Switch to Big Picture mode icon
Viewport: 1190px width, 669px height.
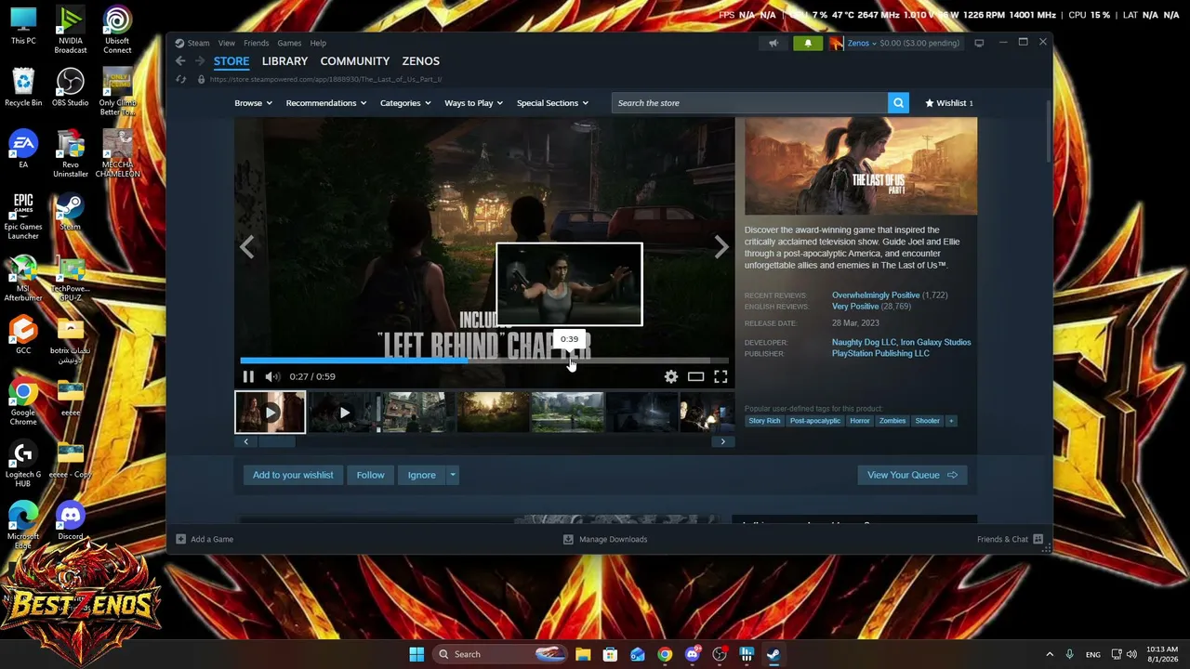[979, 43]
